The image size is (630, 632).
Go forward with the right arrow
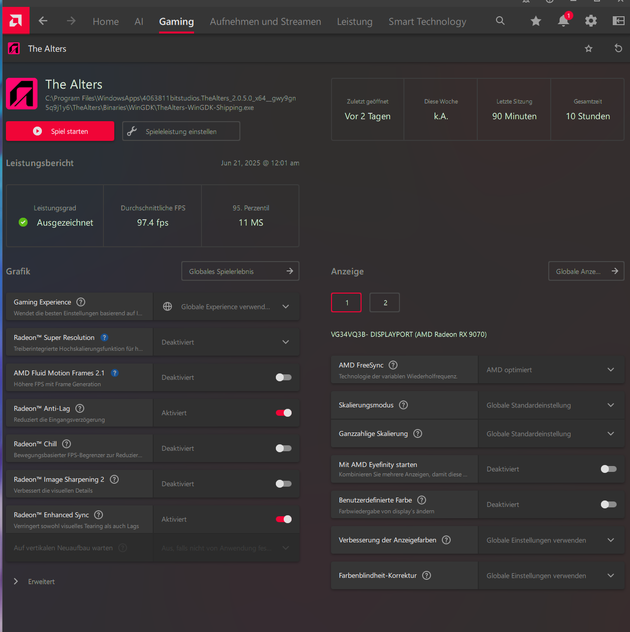[71, 21]
